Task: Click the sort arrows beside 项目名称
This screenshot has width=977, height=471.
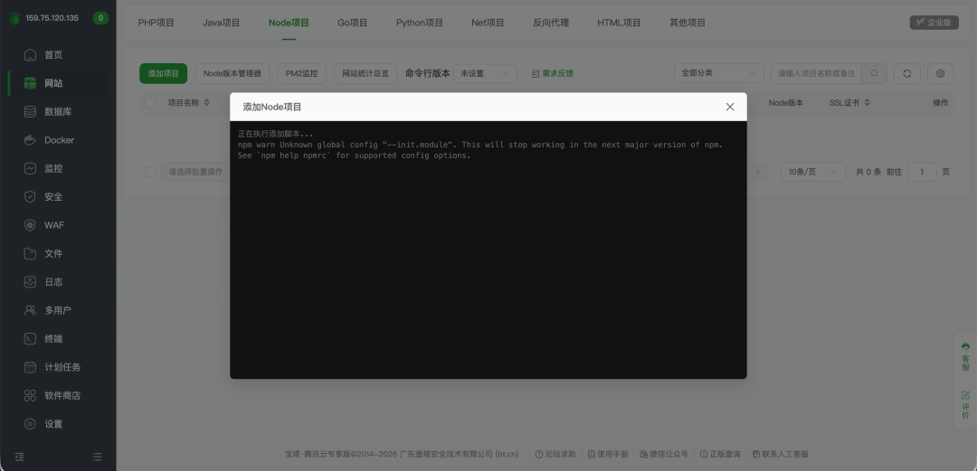Action: 207,103
